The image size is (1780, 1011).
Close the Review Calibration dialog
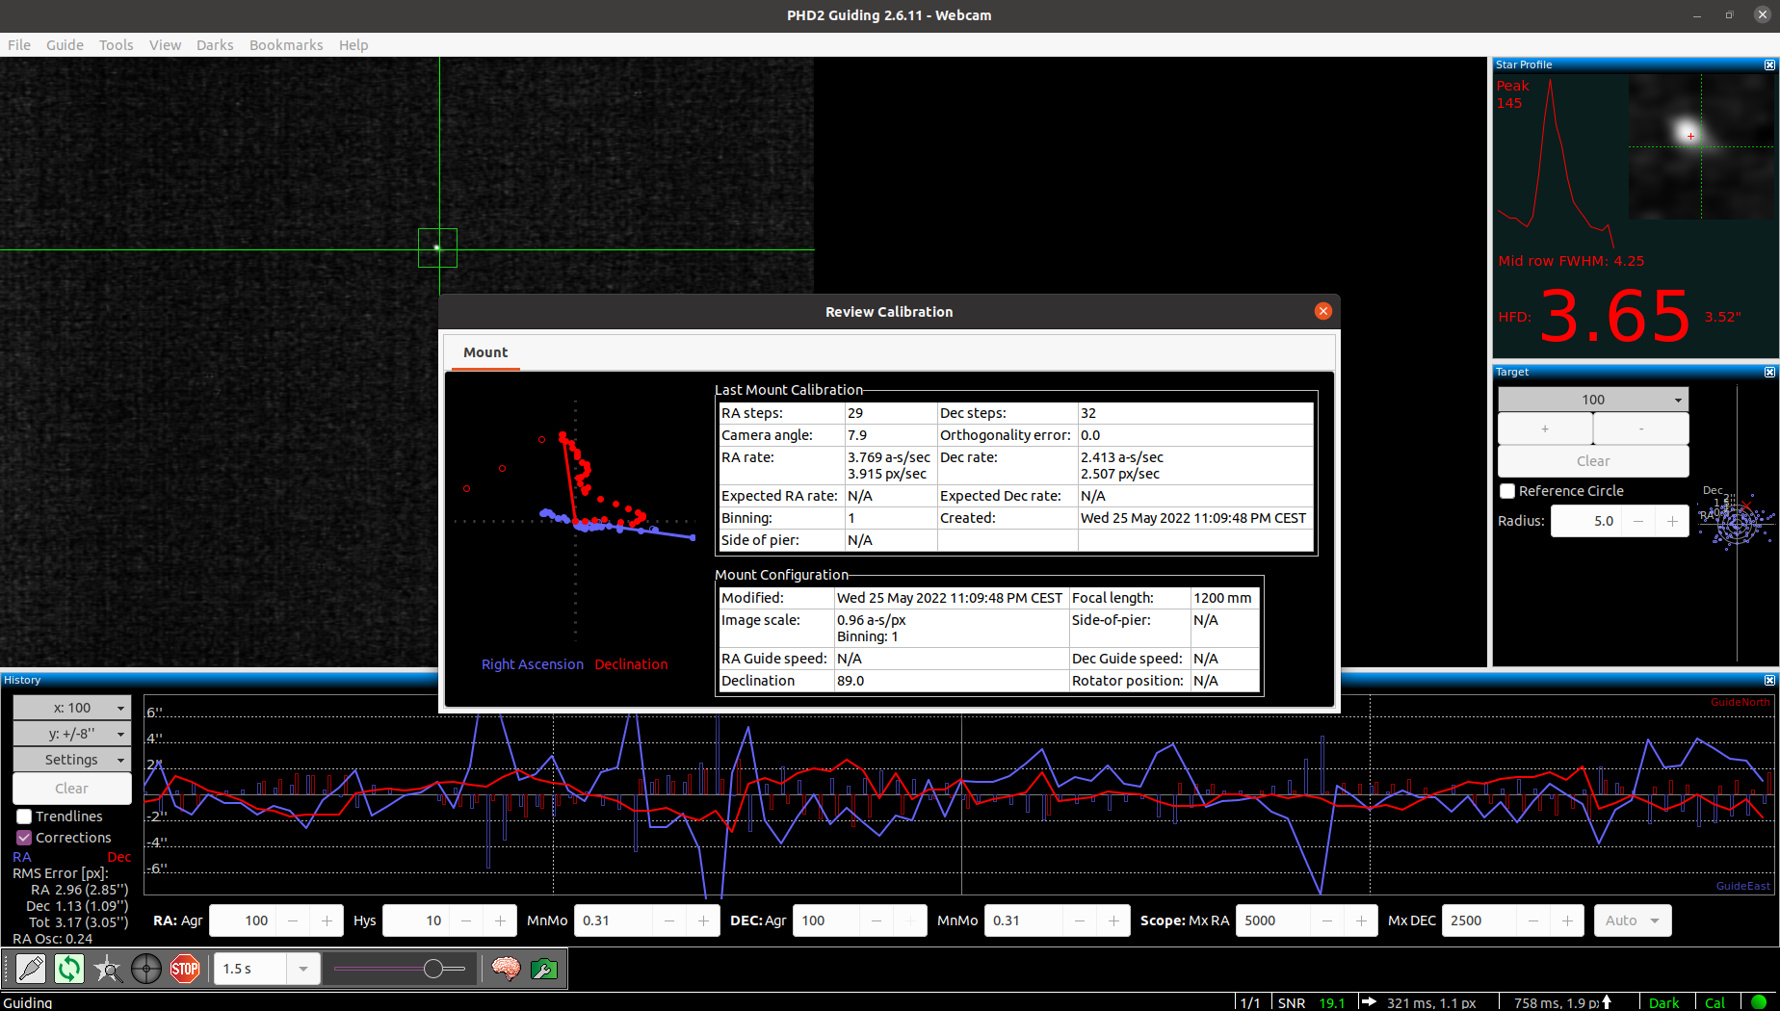pyautogui.click(x=1323, y=311)
